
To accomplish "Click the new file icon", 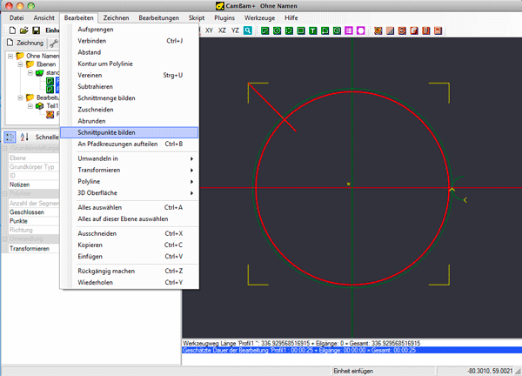I will [10, 30].
